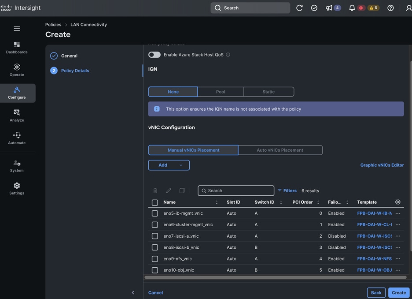Focus the global Search field in header

click(250, 8)
